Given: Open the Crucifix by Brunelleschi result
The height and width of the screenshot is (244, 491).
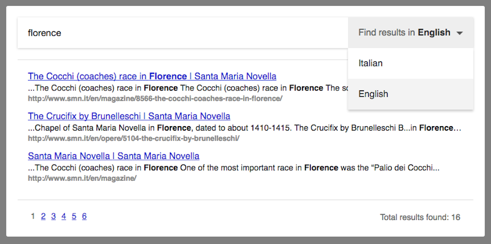Looking at the screenshot, I should [x=129, y=116].
